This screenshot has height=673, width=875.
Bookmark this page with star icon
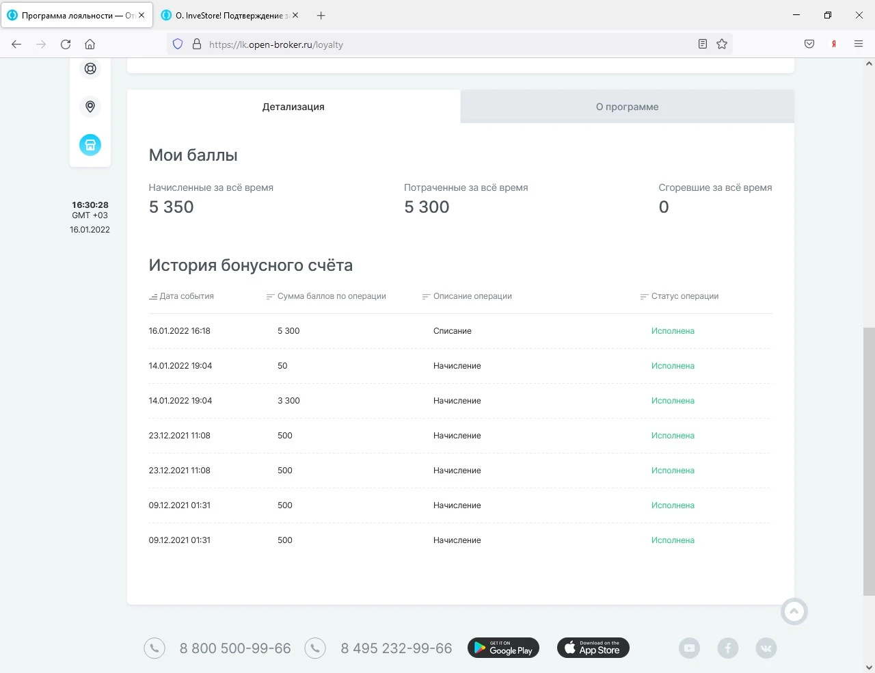click(722, 44)
